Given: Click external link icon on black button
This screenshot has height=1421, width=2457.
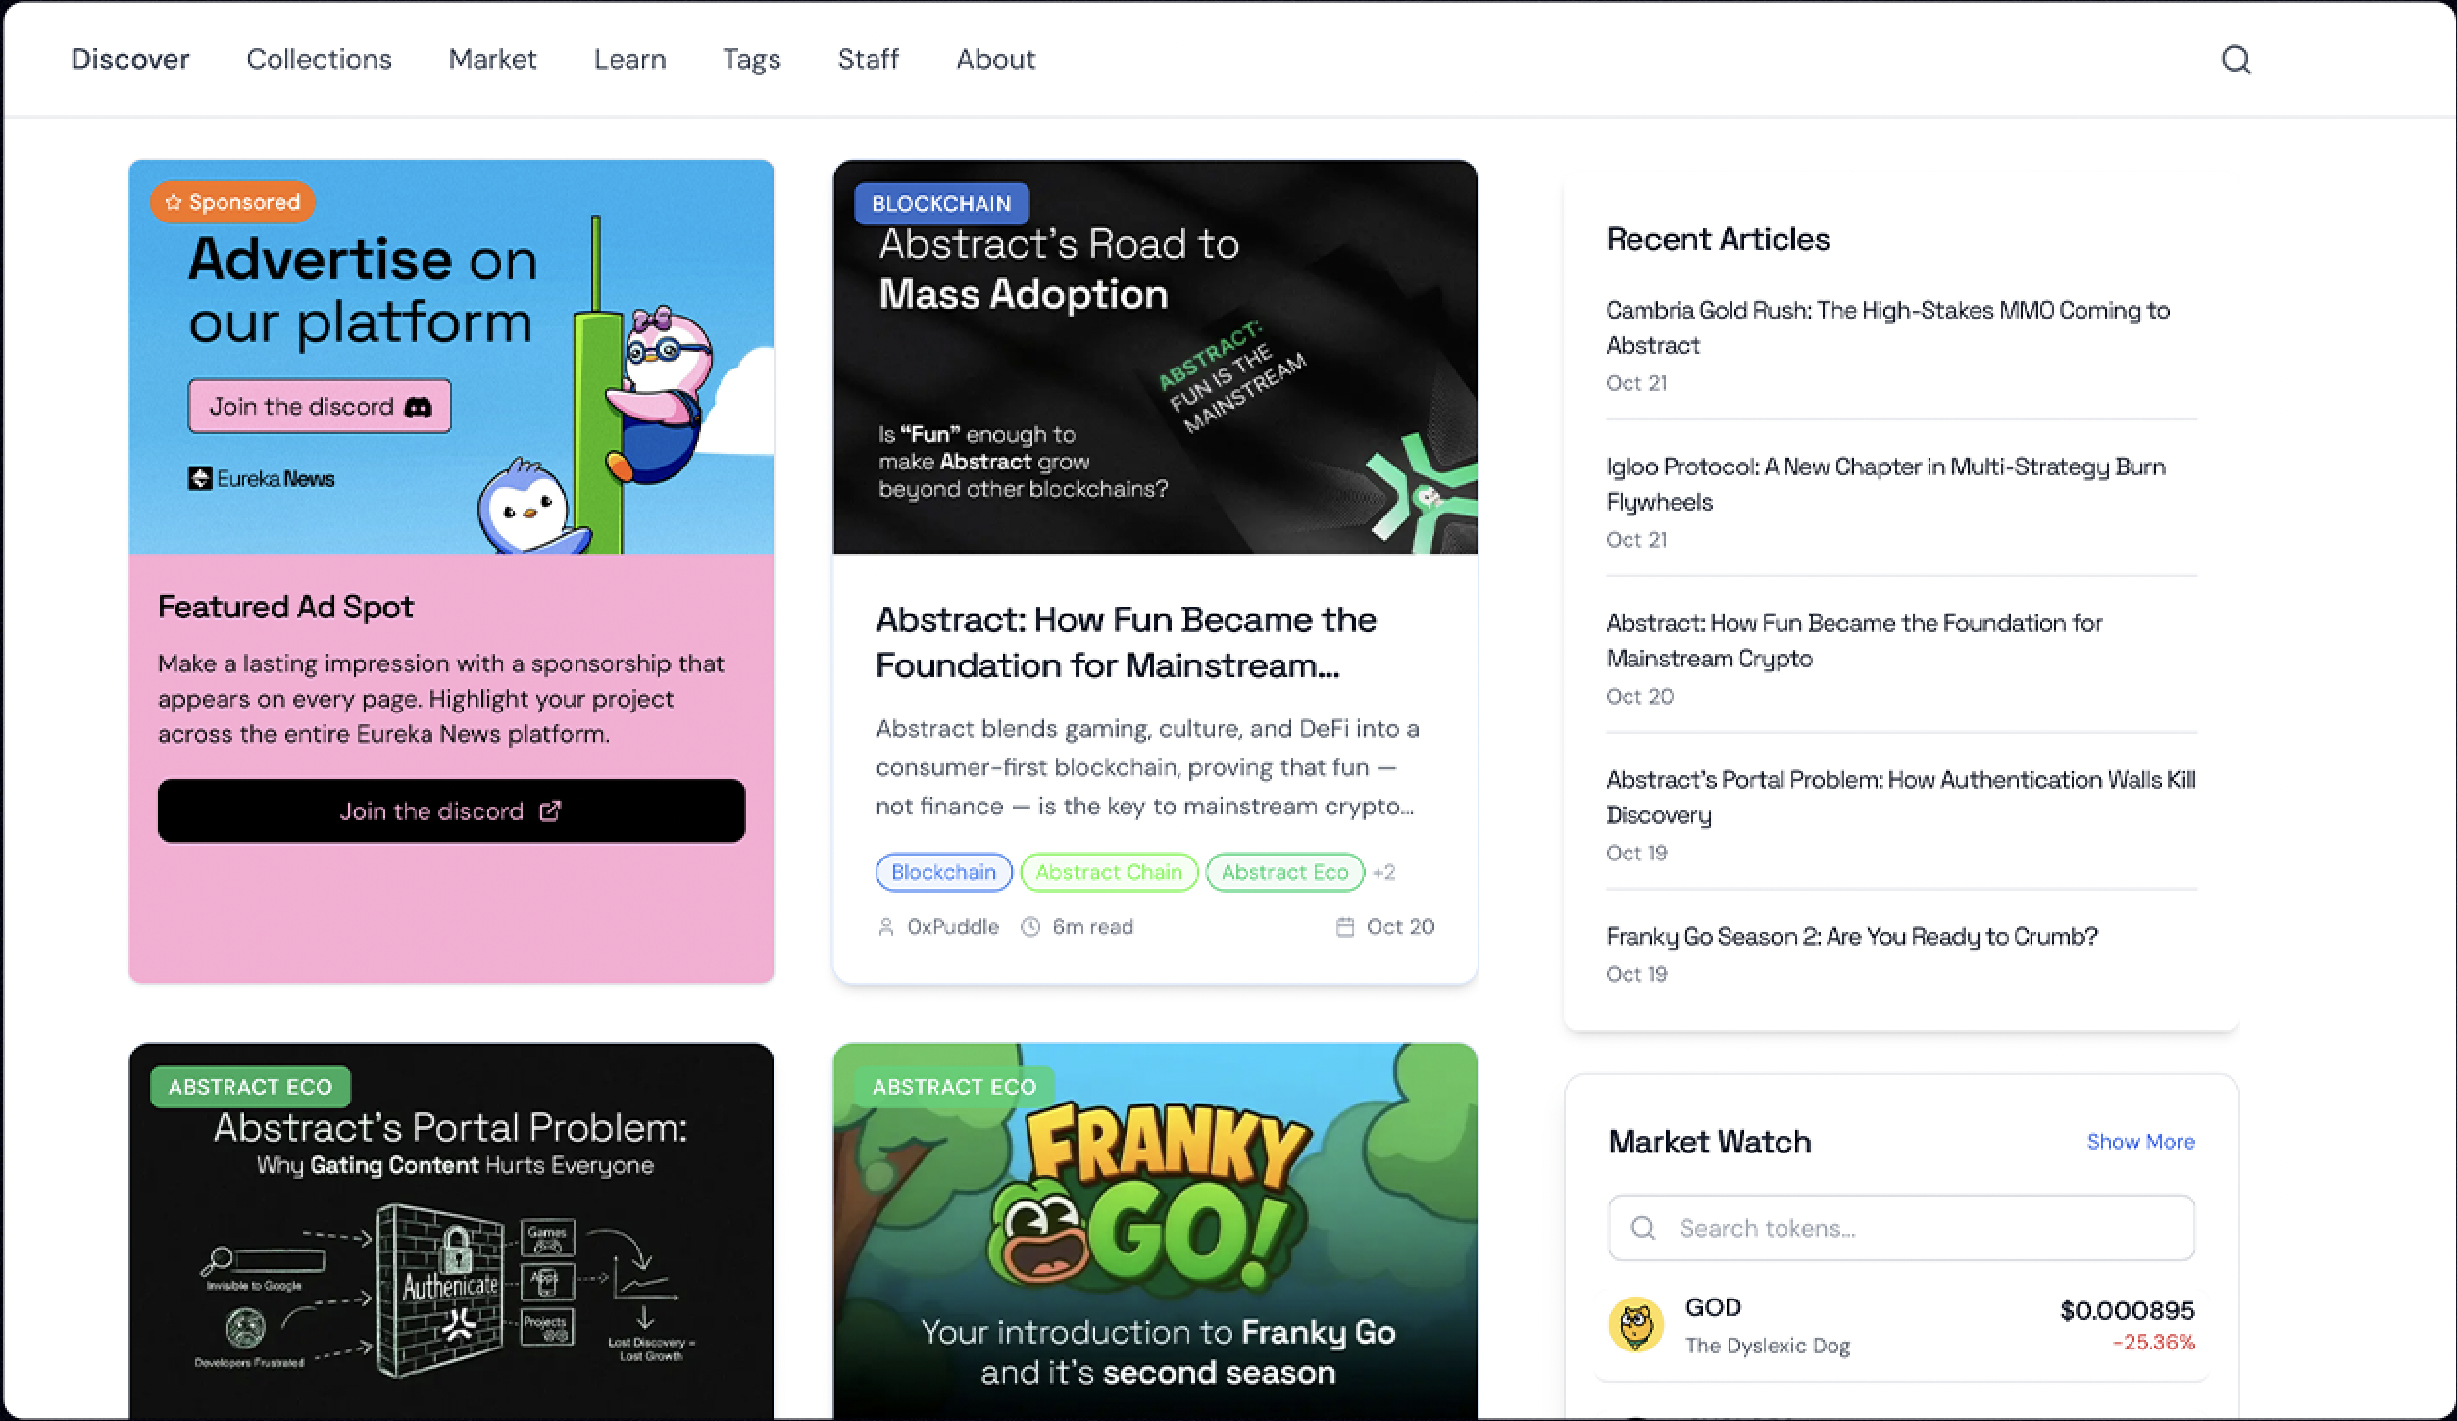Looking at the screenshot, I should point(550,811).
